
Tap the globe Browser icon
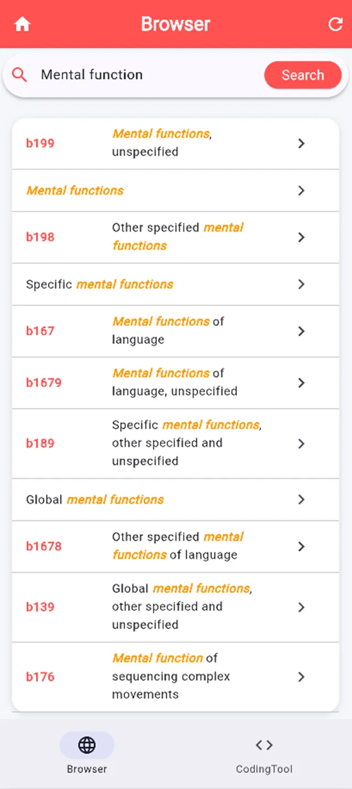86,745
